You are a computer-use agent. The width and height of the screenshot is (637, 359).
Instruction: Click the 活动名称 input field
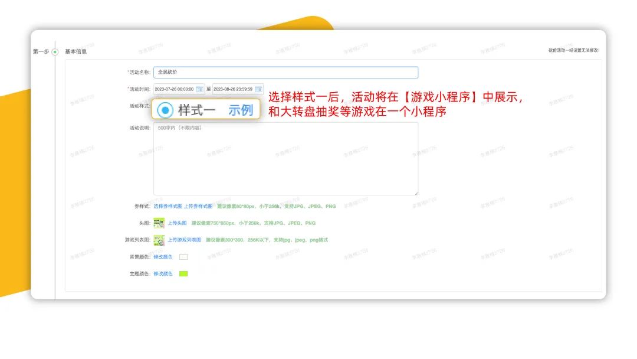pos(285,73)
